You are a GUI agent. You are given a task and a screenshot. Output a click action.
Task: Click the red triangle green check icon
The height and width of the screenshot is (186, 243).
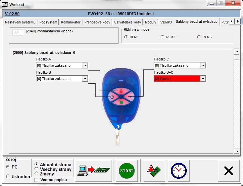[x=154, y=170]
